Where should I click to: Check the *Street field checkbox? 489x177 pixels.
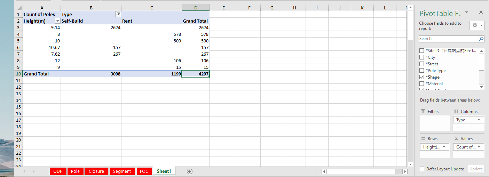tap(422, 64)
